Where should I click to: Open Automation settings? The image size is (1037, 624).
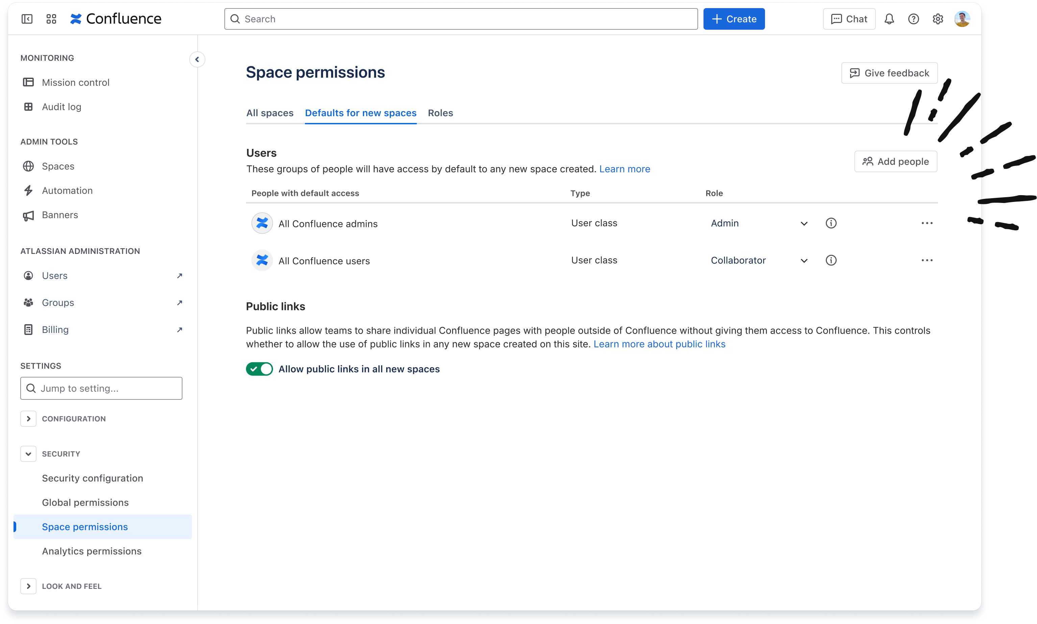coord(67,190)
